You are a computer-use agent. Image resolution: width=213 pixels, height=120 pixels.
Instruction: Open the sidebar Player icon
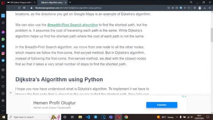click(x=3, y=70)
